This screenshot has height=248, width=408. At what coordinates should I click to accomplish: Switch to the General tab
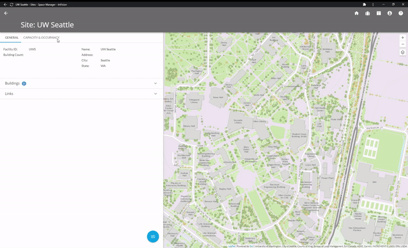11,38
